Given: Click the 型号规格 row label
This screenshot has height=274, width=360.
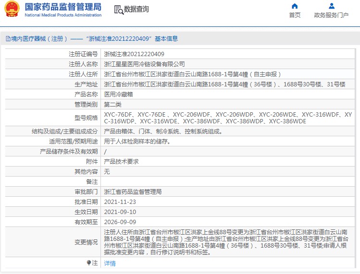Looking at the screenshot, I should coord(86,118).
